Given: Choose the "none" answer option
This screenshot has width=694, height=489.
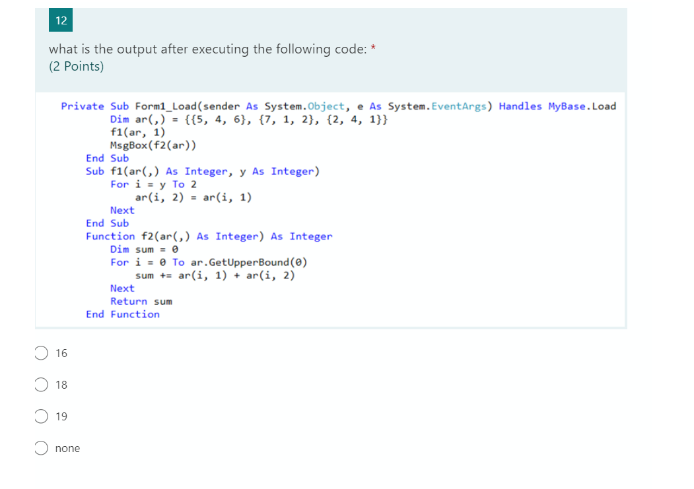Looking at the screenshot, I should coord(41,448).
